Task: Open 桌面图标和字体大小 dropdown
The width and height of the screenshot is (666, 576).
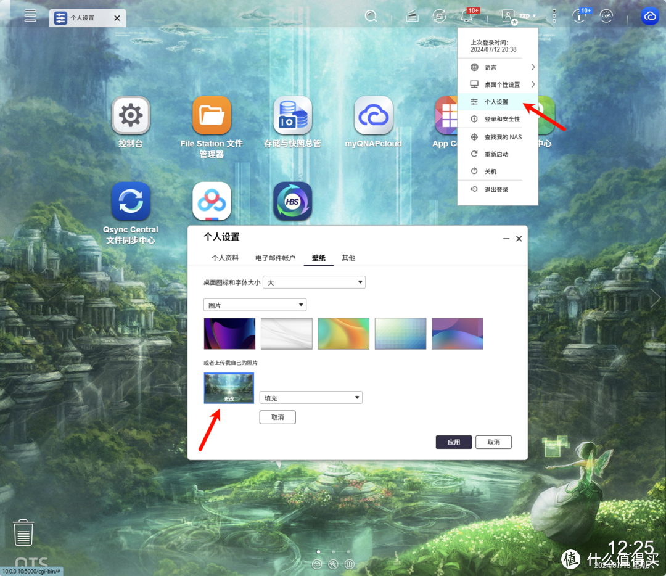Action: click(314, 282)
